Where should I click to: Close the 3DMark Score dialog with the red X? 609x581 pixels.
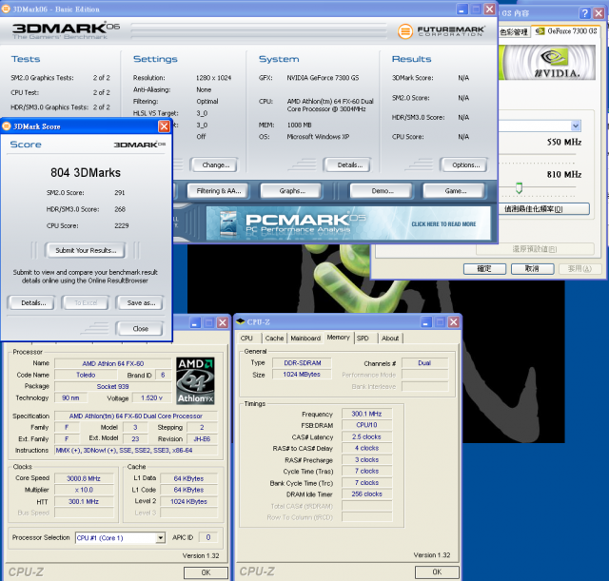[164, 126]
